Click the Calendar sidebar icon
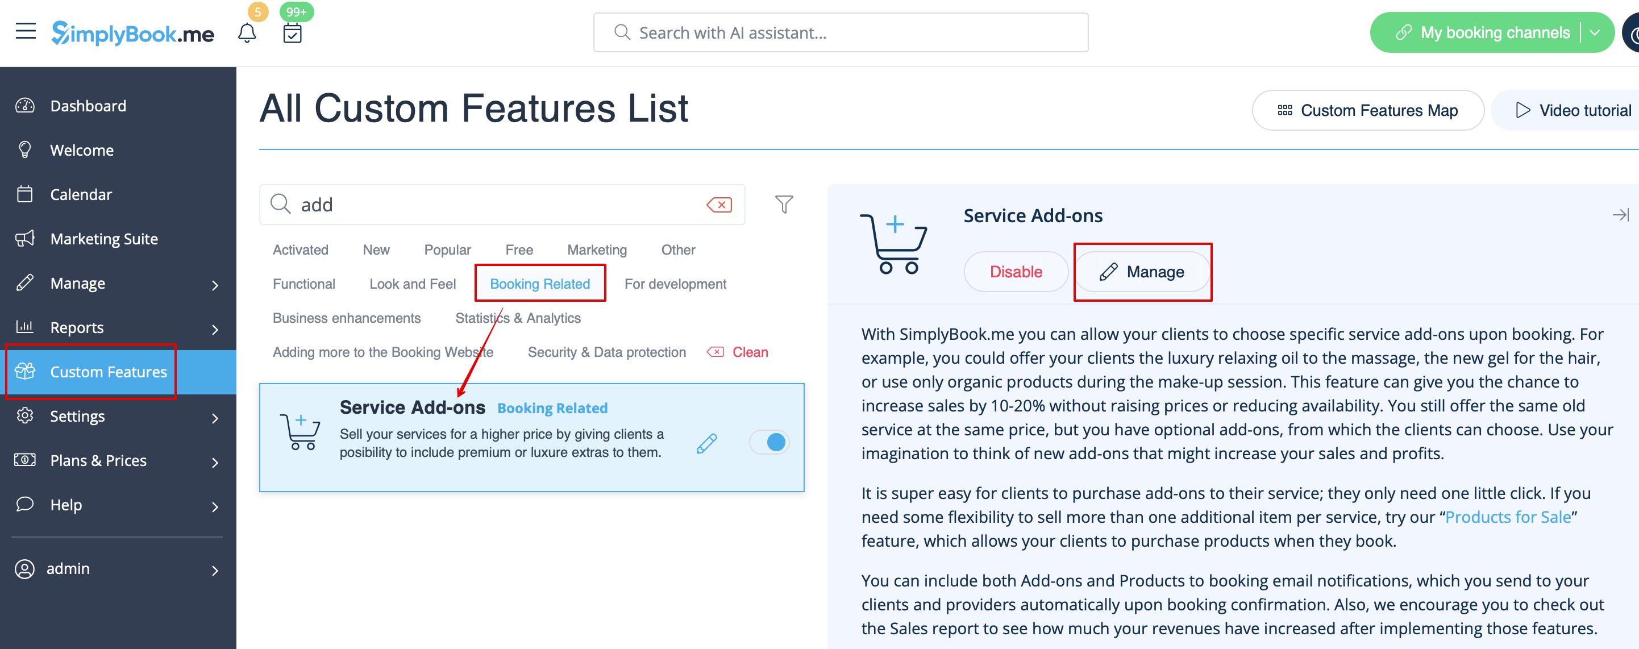Screen dimensions: 1639x649 [x=25, y=194]
